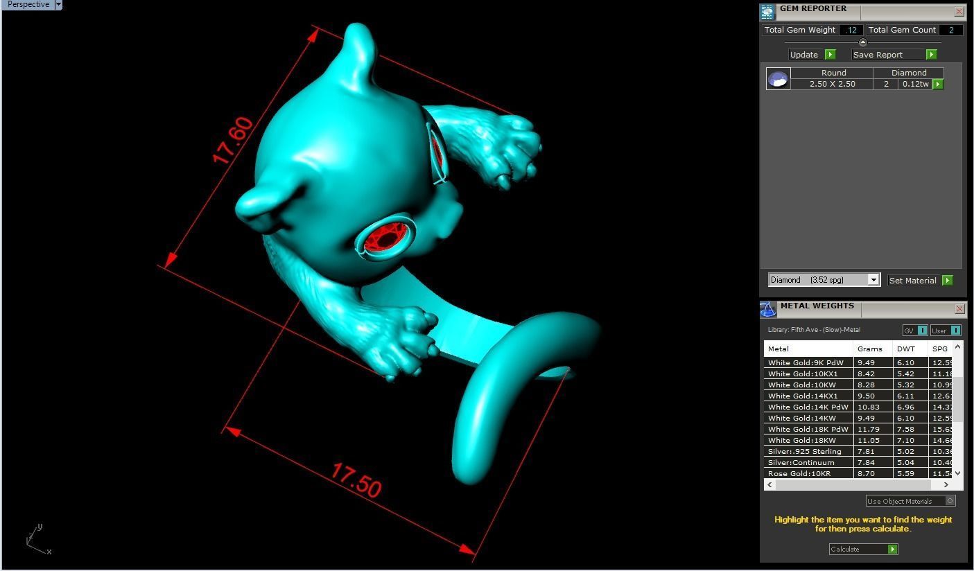Click the round gem thumbnail in Gem Reporter
This screenshot has width=974, height=571.
point(778,79)
